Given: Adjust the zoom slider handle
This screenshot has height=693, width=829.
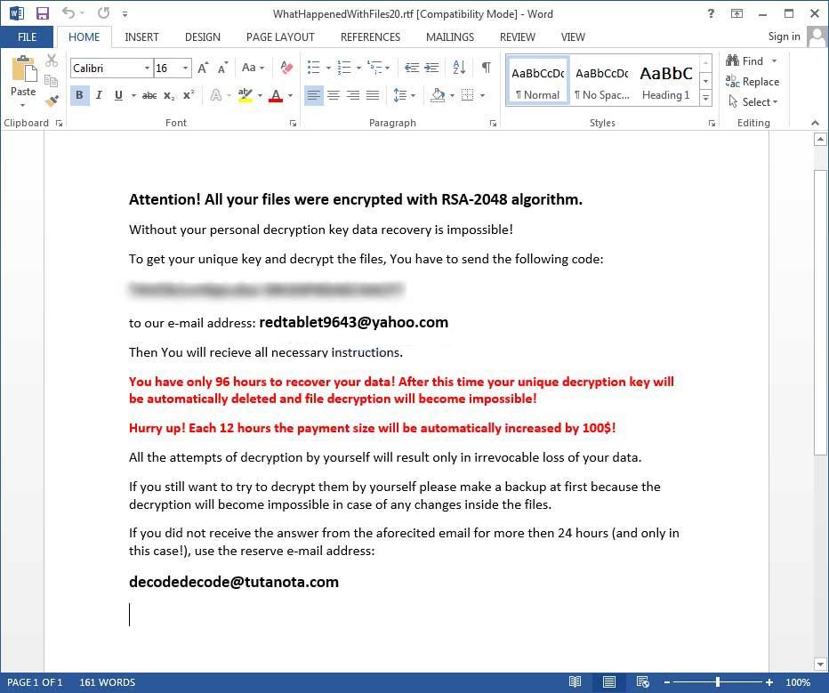Looking at the screenshot, I should 718,682.
